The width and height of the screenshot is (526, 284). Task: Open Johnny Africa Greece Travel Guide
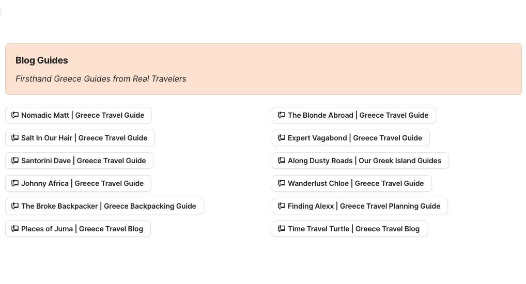click(x=83, y=183)
